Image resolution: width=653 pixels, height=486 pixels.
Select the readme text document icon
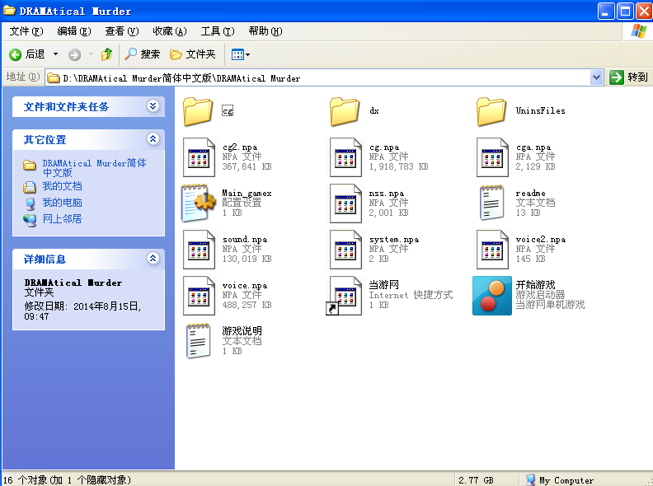[491, 203]
